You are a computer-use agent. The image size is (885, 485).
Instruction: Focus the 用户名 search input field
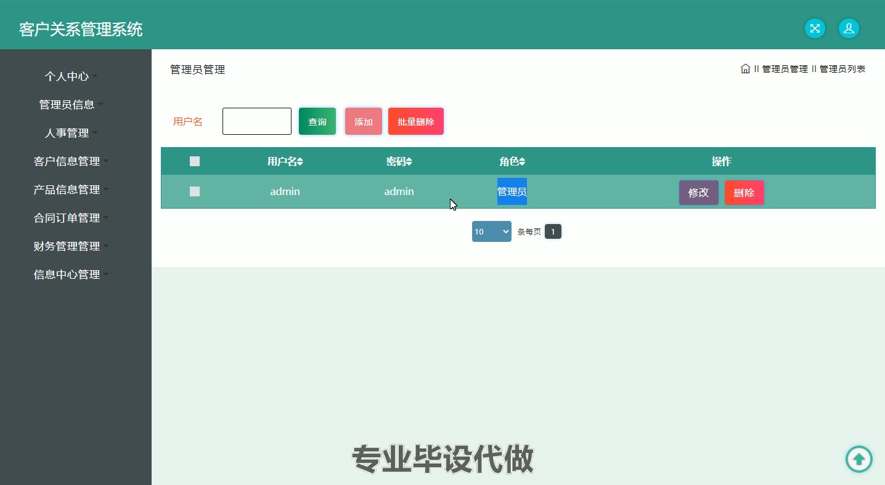[x=257, y=121]
